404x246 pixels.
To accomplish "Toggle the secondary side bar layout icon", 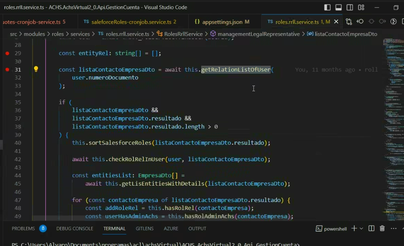I will click(x=350, y=8).
